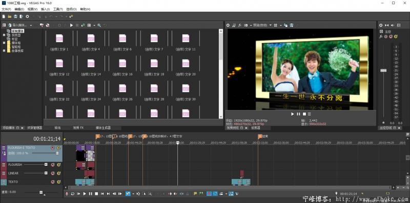Adjust master bus volume fader
410x203 pixels.
[x=383, y=70]
